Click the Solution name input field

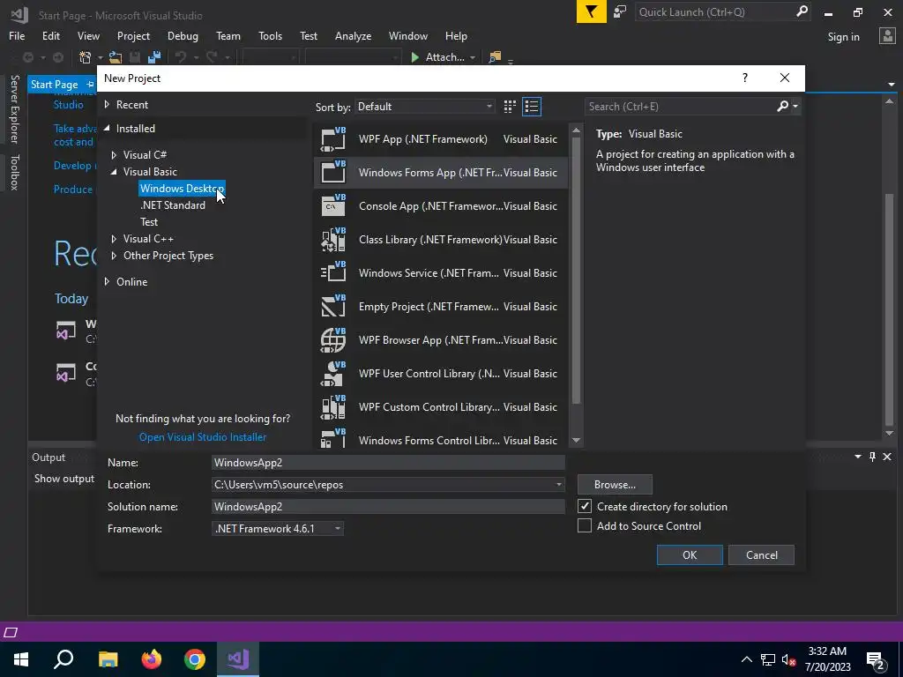388,507
